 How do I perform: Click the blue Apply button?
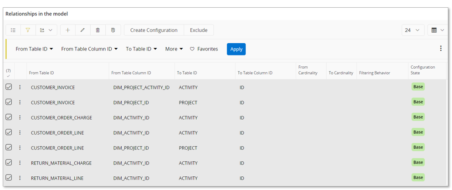(236, 49)
